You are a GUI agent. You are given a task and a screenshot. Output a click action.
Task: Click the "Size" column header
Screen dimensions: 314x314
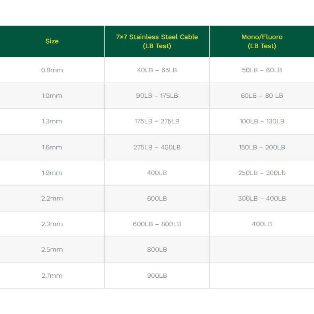pos(52,41)
